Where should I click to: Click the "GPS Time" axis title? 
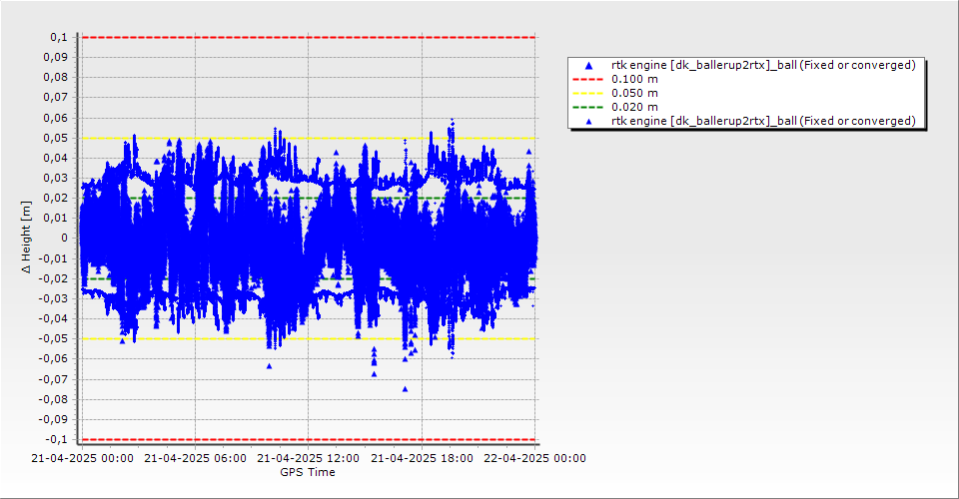[308, 472]
